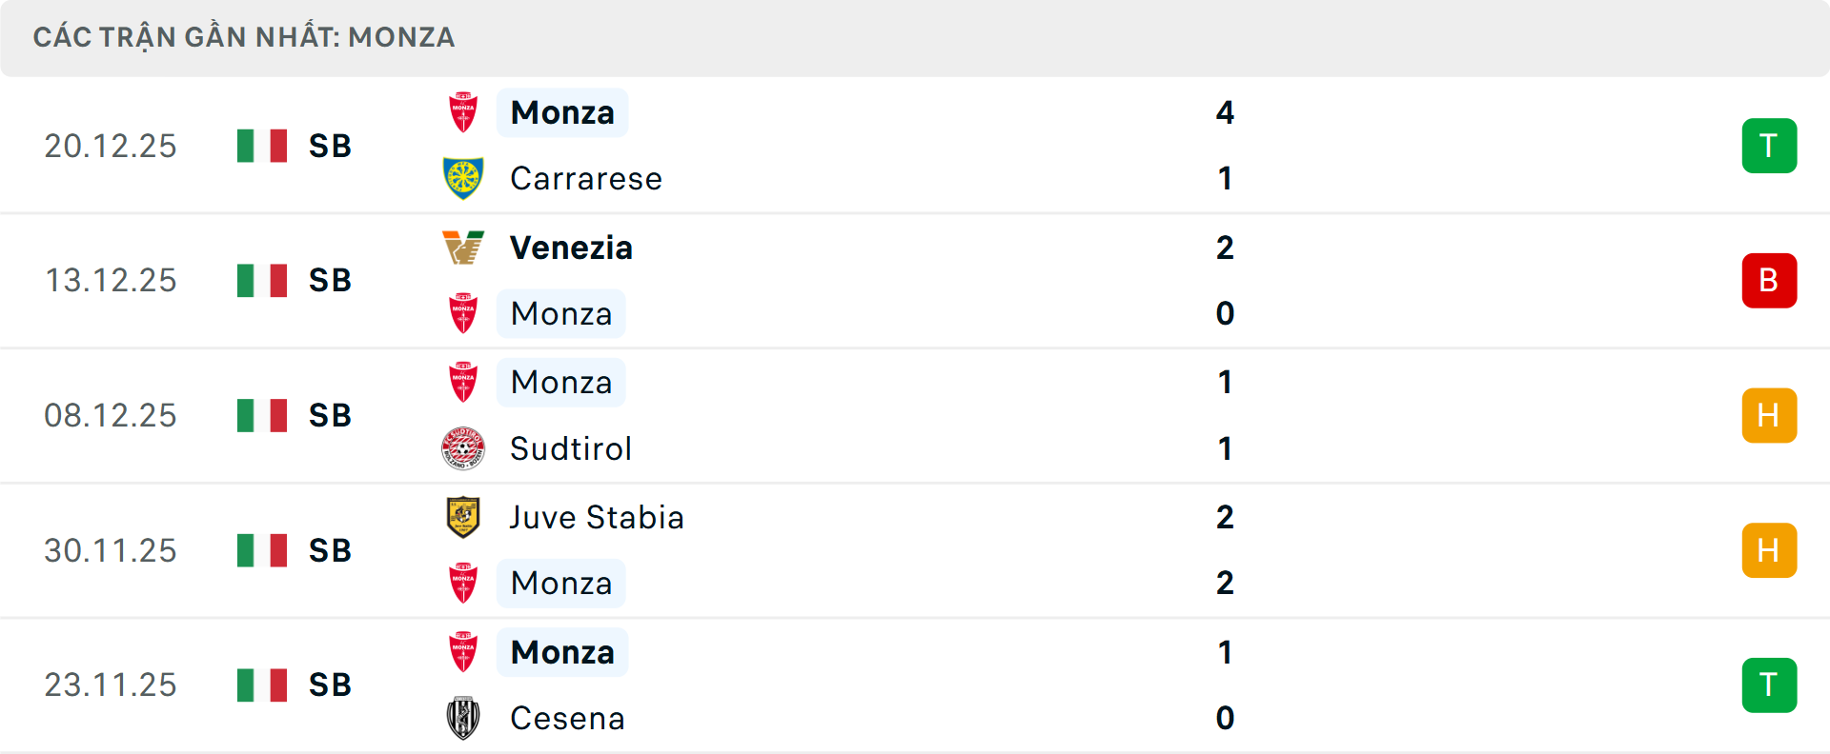Click orange H badge for Sudtirol match

coord(1769,415)
